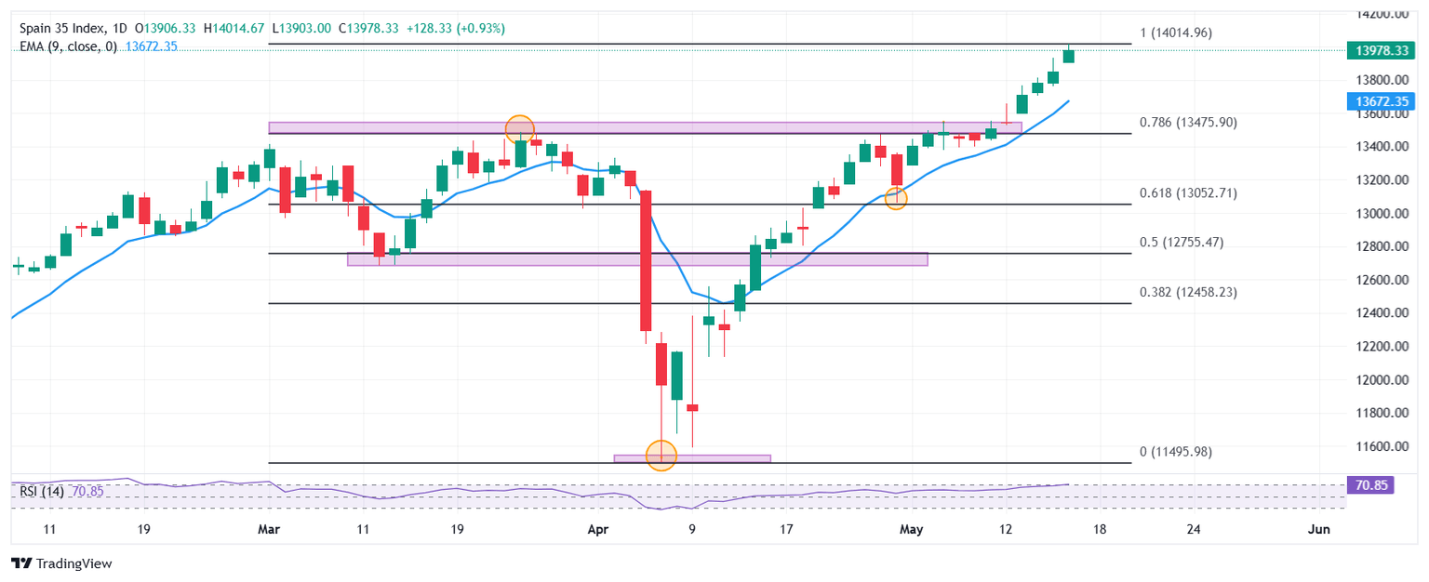Select the RSI (14) indicator legend
1429x582 pixels.
41,491
